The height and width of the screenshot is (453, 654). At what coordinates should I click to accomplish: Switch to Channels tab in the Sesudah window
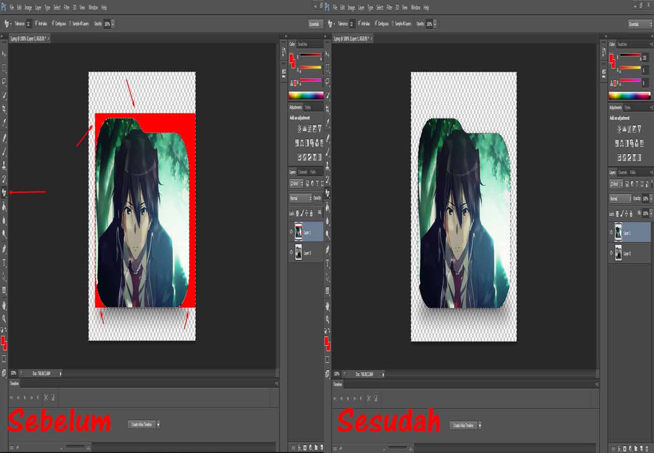point(622,172)
